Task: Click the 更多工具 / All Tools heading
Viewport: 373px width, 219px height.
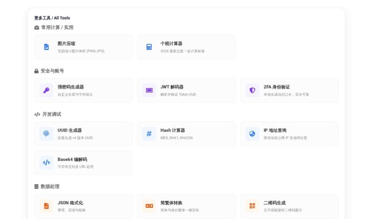Action: [52, 18]
